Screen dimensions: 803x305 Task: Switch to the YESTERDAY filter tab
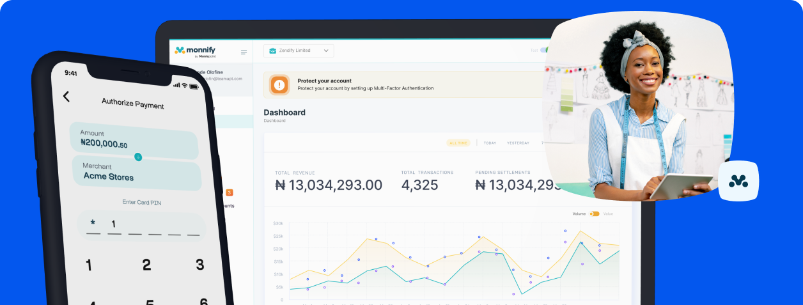(518, 143)
